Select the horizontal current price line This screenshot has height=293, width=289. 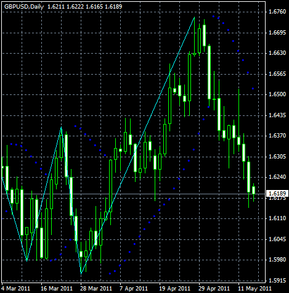(x=134, y=194)
